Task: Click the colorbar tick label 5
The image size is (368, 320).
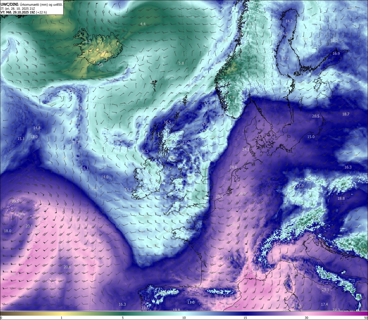Action: click(x=123, y=318)
